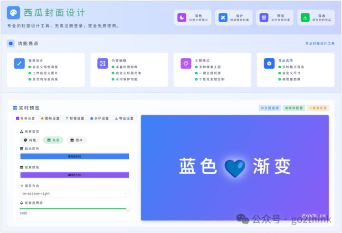Click the shapes icon beside 背景类型
The width and height of the screenshot is (342, 233).
click(21, 132)
